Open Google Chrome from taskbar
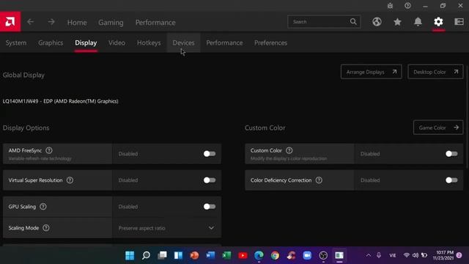The image size is (469, 264). [x=276, y=255]
